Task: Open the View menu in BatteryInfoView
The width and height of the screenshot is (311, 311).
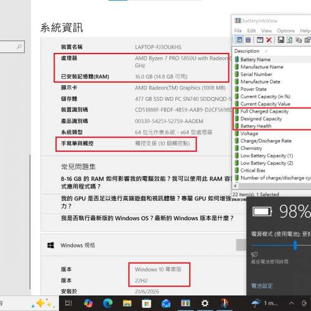Action: (x=266, y=30)
